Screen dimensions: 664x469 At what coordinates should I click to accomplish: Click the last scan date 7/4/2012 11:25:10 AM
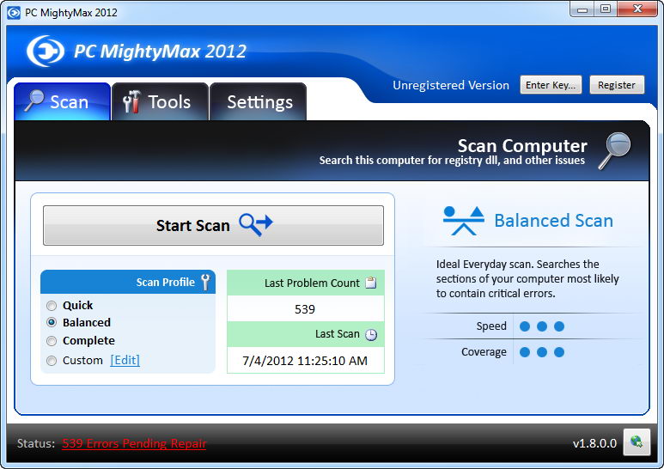[305, 361]
